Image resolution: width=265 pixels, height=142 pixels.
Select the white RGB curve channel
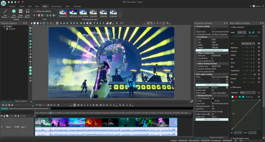point(233,97)
